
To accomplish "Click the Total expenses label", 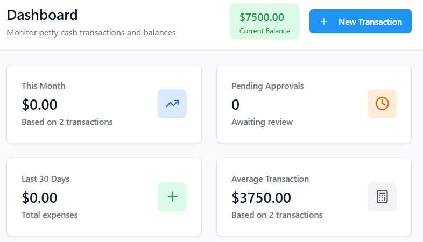I will click(50, 215).
